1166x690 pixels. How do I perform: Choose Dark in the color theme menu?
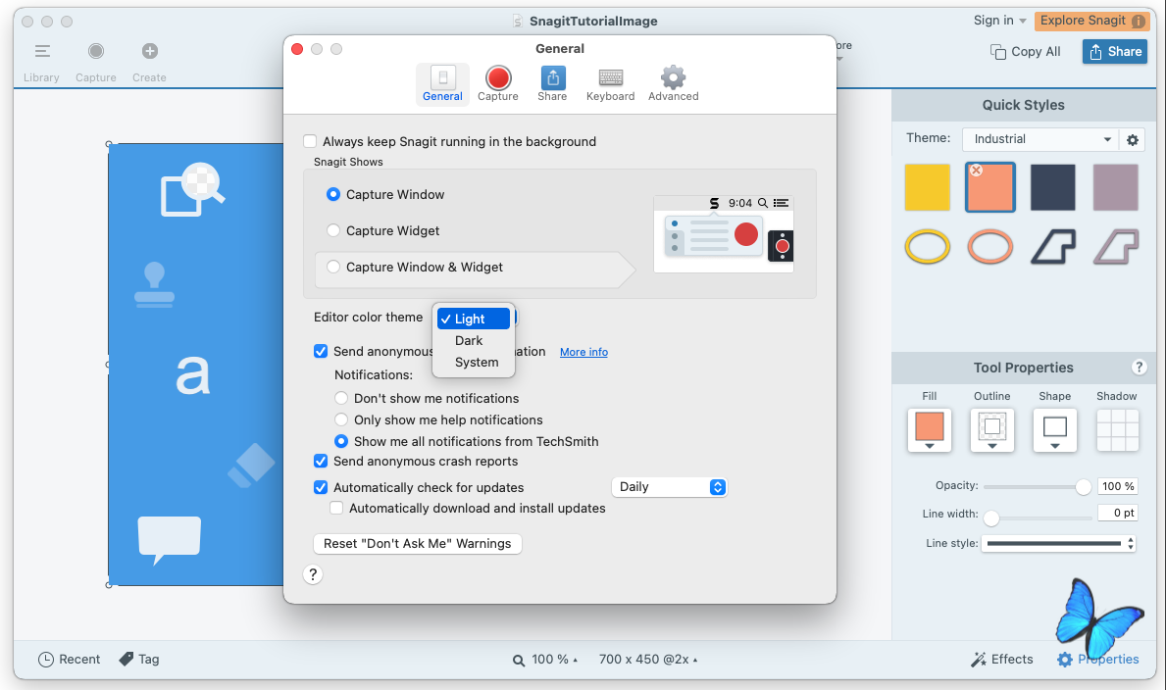[474, 340]
